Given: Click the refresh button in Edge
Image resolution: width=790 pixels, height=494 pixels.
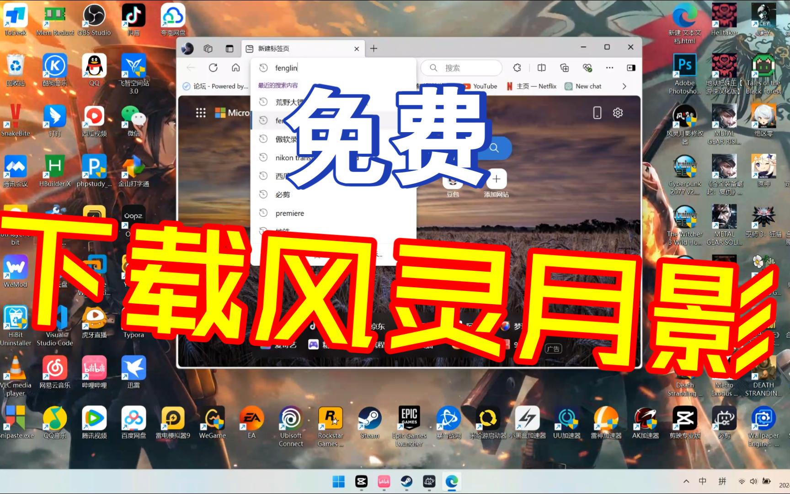Looking at the screenshot, I should (214, 67).
